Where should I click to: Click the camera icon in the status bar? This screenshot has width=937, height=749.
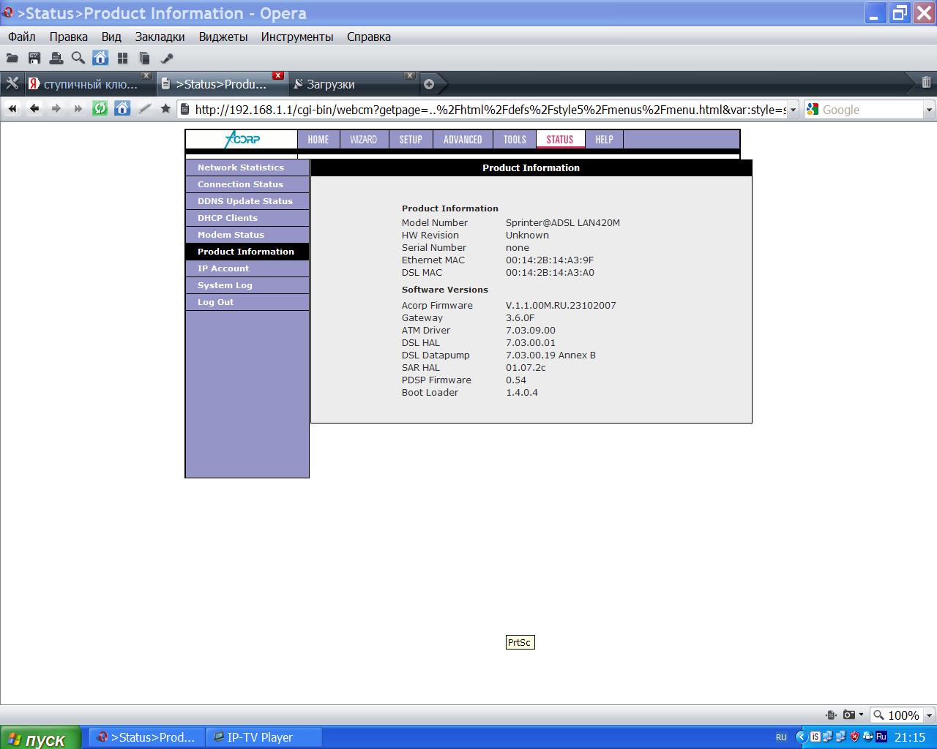848,715
